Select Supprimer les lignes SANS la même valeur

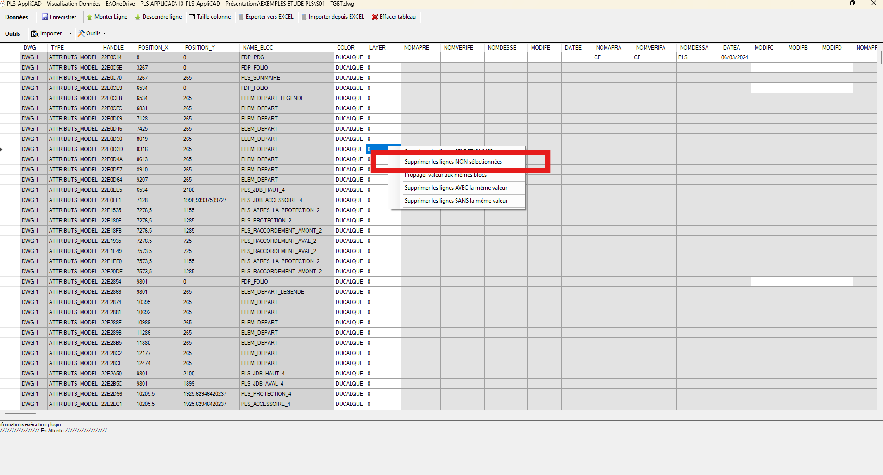[456, 201]
